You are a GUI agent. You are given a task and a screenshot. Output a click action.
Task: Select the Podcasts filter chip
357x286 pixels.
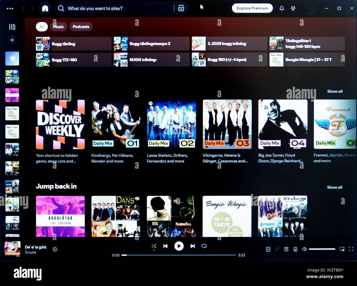[x=81, y=27]
